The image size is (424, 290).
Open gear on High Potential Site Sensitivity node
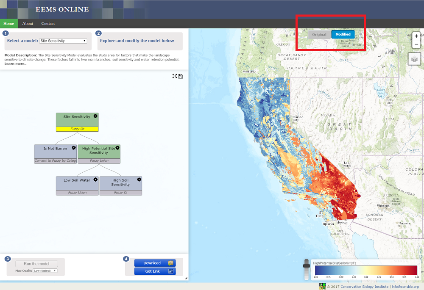click(117, 148)
